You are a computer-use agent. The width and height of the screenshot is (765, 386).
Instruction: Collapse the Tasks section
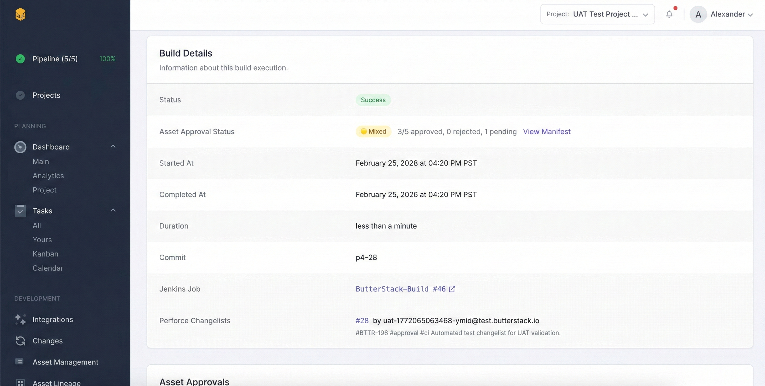point(113,210)
